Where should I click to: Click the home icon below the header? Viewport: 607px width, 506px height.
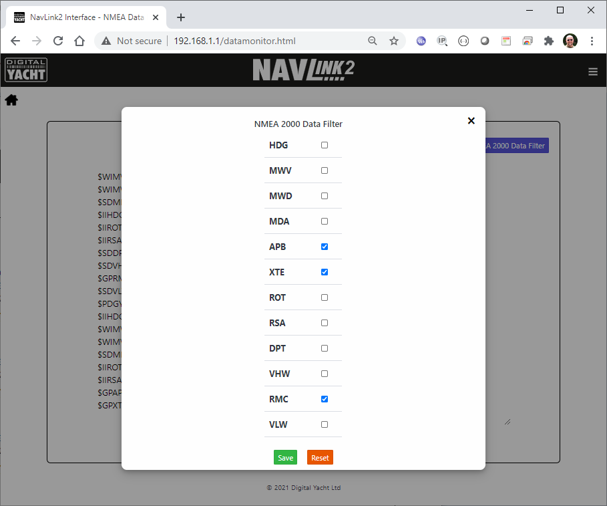coord(11,100)
